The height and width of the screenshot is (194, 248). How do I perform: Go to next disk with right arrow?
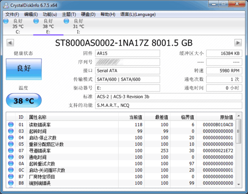point(238,43)
